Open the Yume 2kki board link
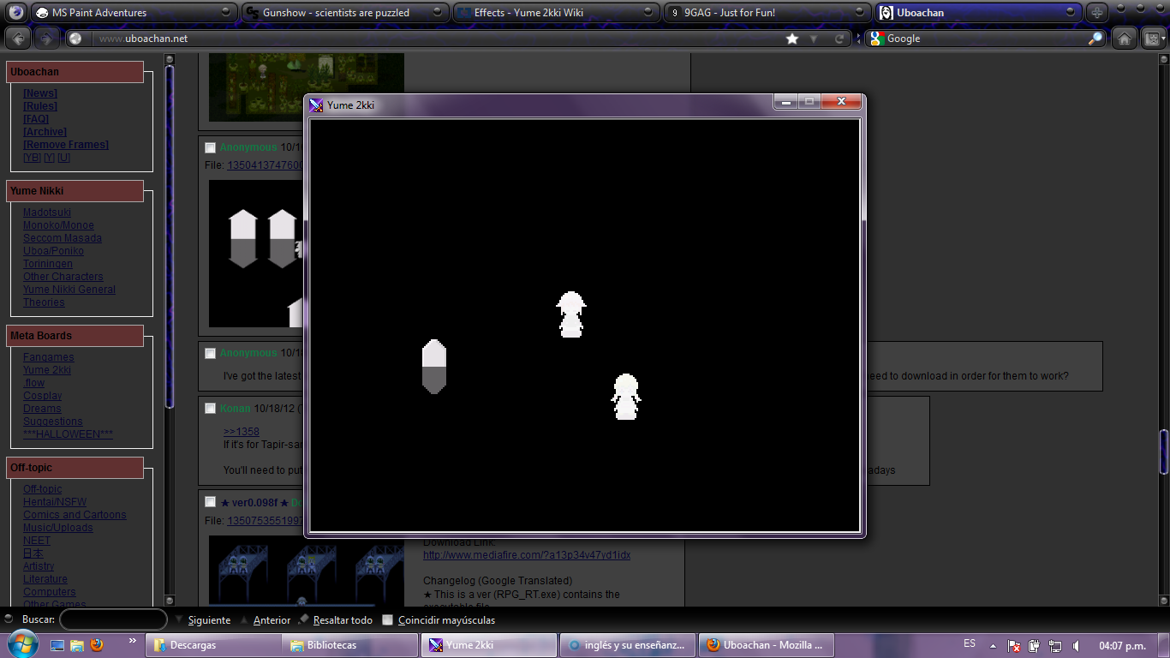The width and height of the screenshot is (1170, 658). [x=47, y=370]
